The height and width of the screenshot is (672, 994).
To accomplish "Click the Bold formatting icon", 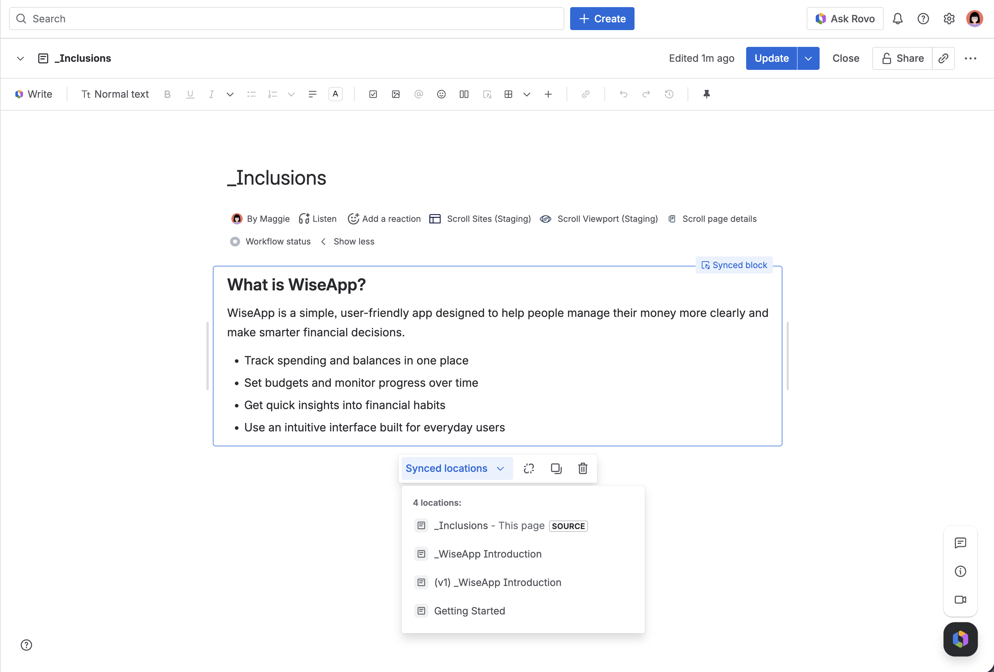I will [167, 94].
